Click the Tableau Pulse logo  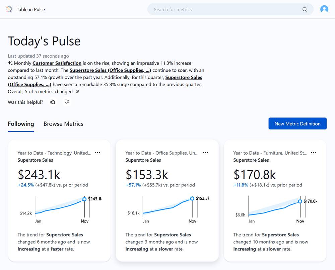(x=9, y=9)
